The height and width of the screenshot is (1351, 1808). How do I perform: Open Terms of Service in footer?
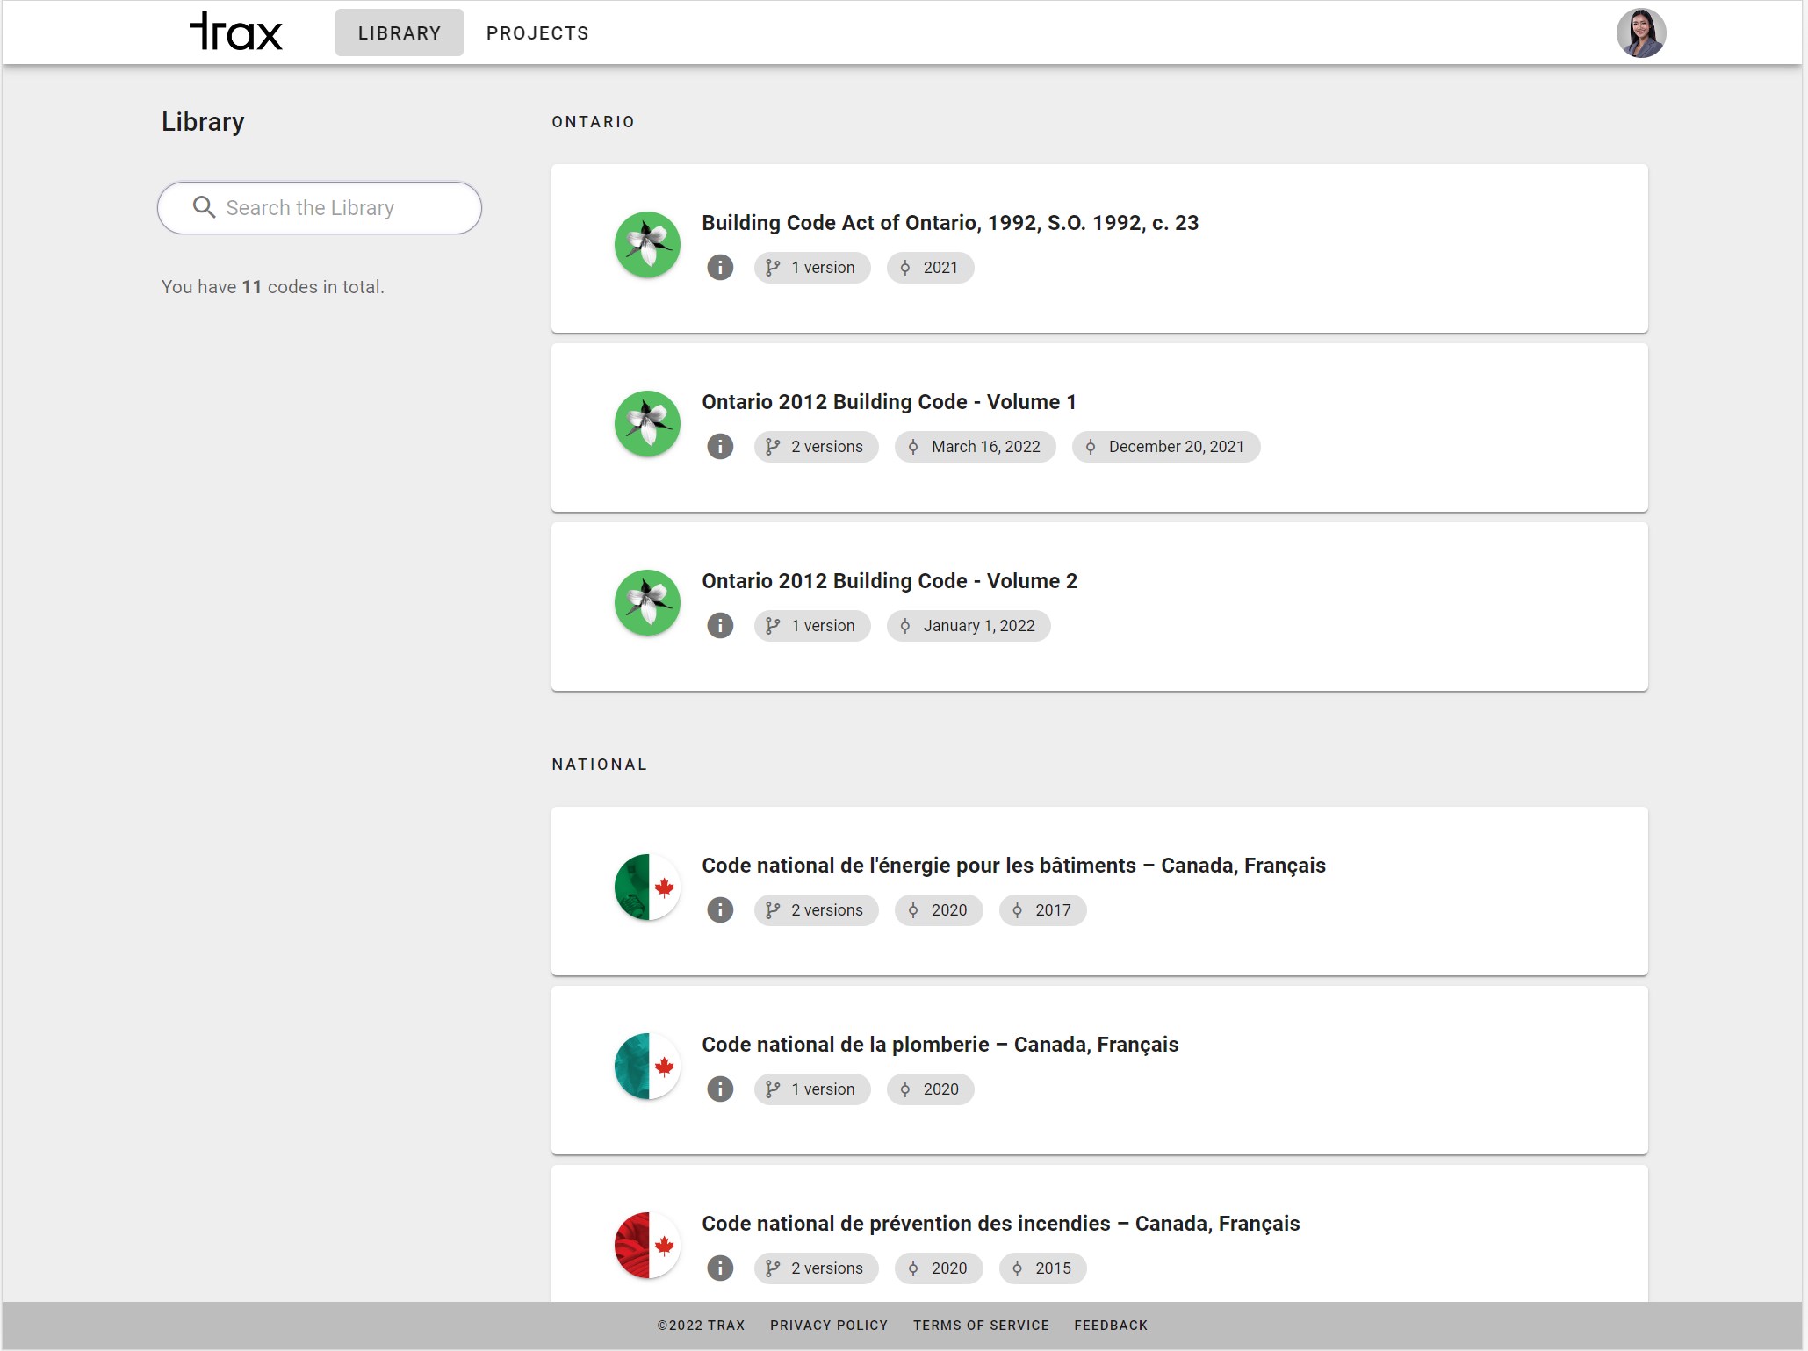click(x=981, y=1326)
